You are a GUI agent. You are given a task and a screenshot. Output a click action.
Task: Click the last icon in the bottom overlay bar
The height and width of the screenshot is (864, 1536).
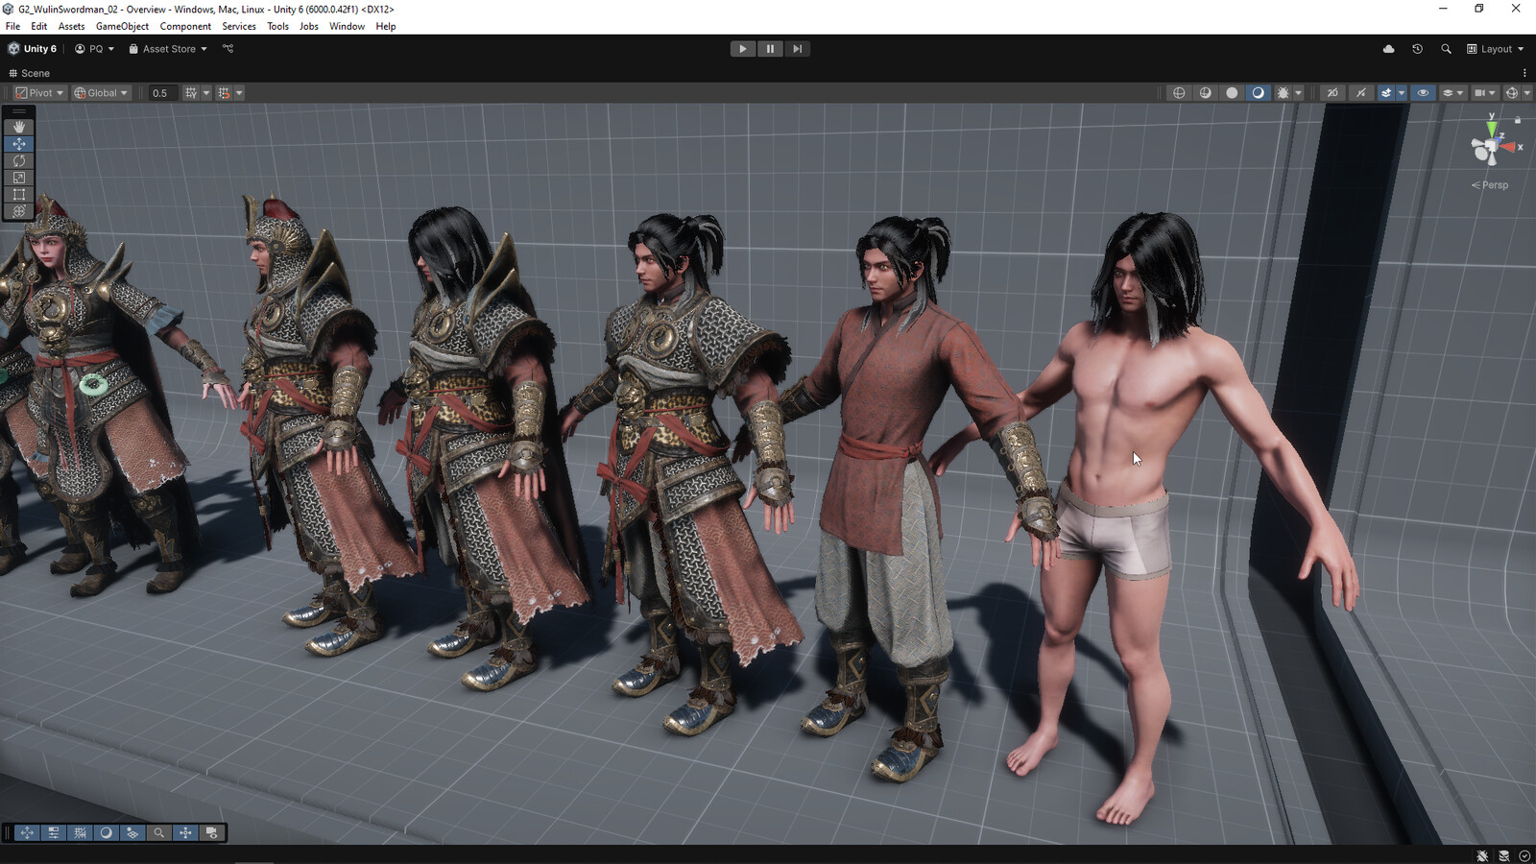[x=212, y=832]
